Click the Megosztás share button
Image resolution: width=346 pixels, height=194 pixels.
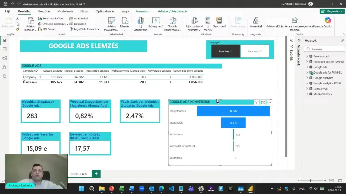pyautogui.click(x=332, y=11)
